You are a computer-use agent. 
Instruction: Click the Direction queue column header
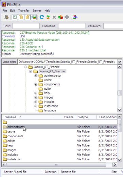(50, 172)
